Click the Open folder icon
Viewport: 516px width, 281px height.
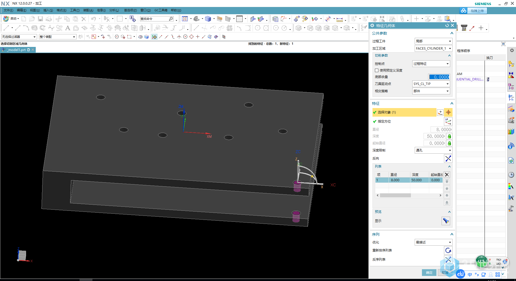click(x=32, y=19)
